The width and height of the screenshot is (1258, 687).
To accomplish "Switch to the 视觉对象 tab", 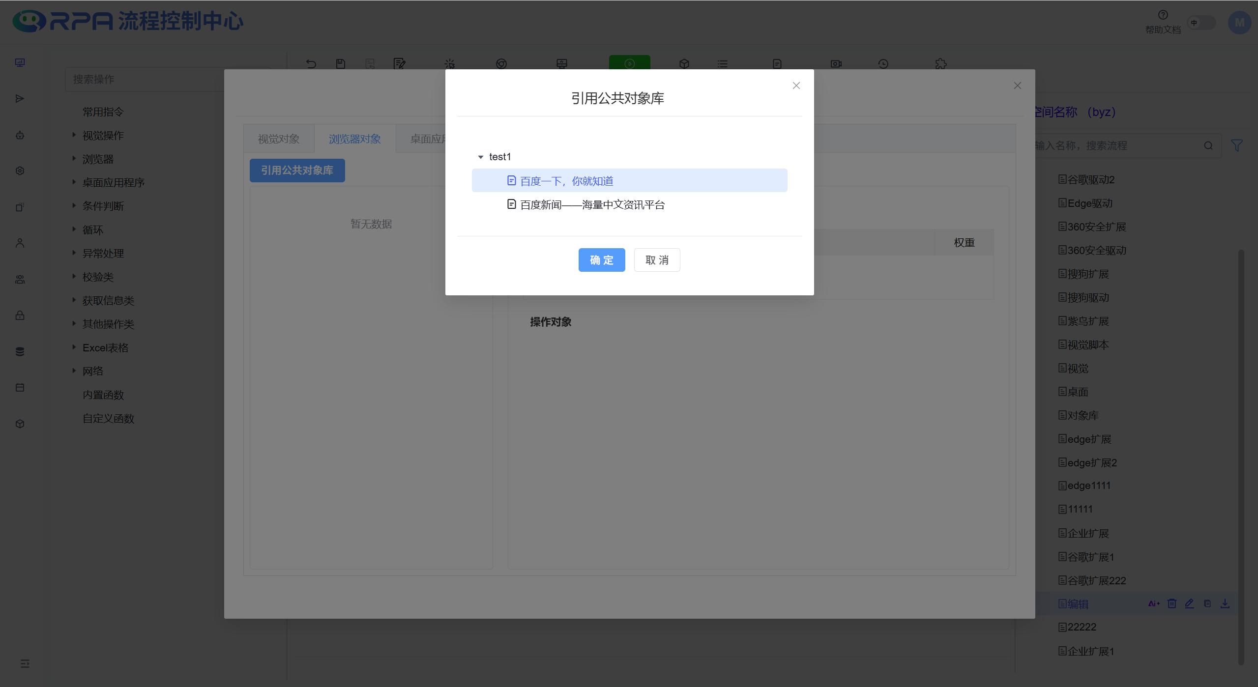I will (279, 139).
